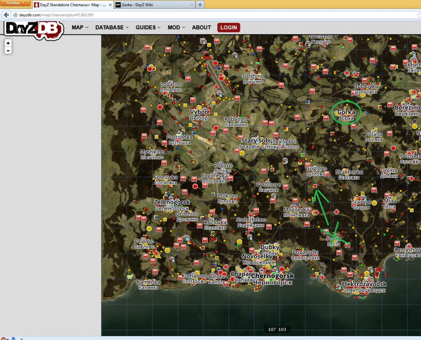421x340 pixels.
Task: Click the Berezino town label
Action: (408, 110)
